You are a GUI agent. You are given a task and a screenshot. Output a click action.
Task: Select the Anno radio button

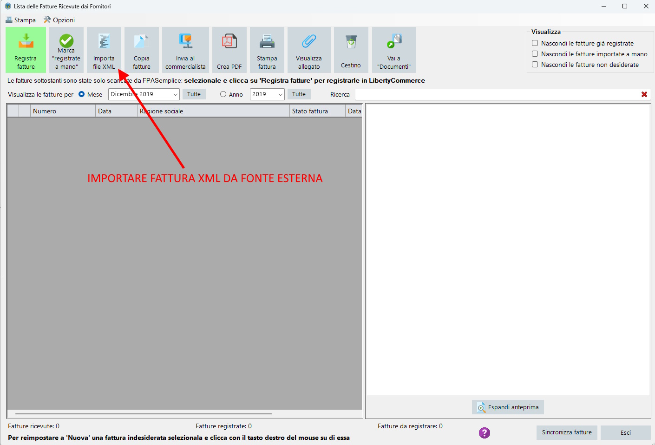pos(223,94)
